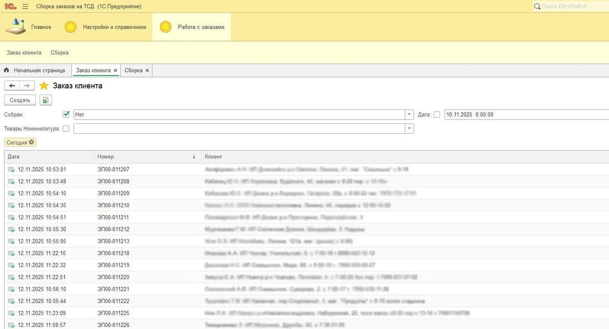
Task: Click the copy document icon beside Создать
Action: (45, 100)
